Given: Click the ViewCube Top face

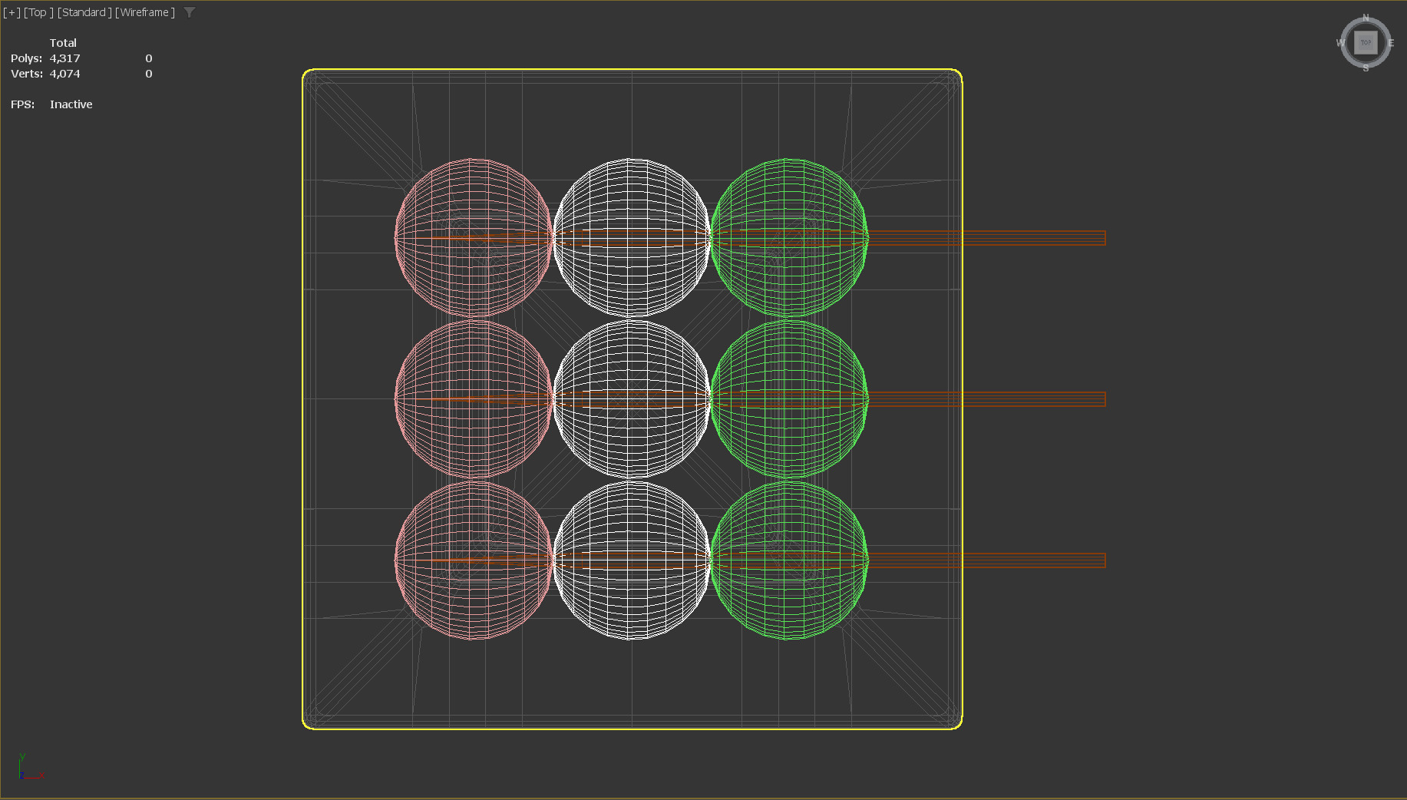Looking at the screenshot, I should point(1366,42).
